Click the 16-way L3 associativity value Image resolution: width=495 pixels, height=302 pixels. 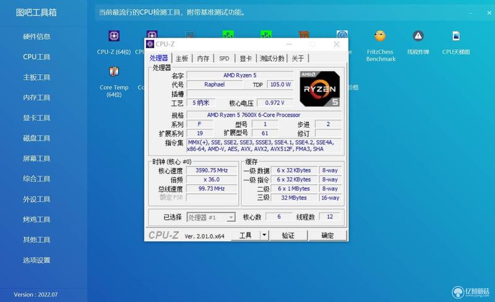click(330, 198)
